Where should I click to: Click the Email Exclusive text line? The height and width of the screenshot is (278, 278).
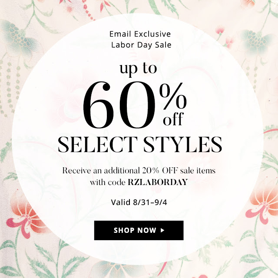coord(140,34)
